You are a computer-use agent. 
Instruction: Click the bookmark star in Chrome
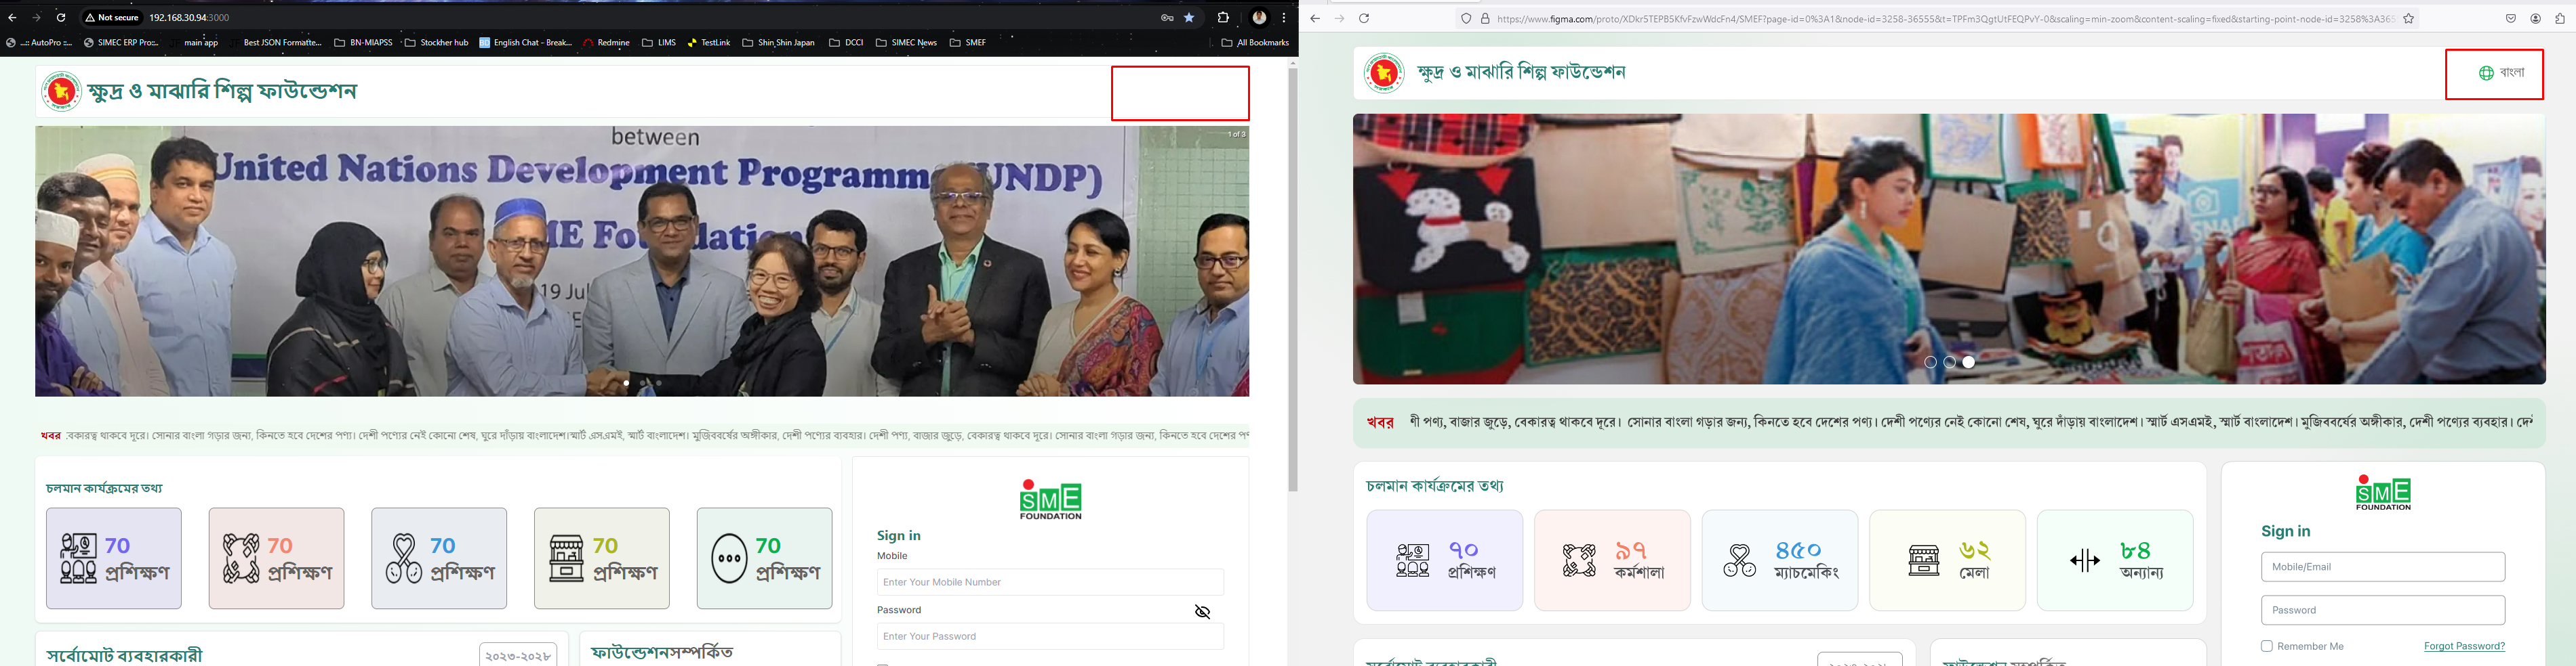tap(1189, 18)
